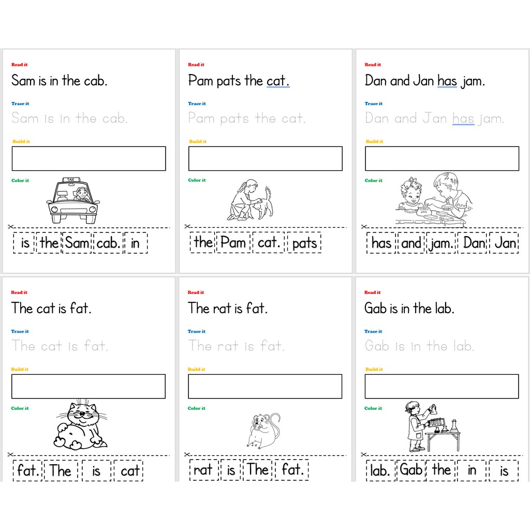Click the Build it box under Pam sentence

coord(266,158)
